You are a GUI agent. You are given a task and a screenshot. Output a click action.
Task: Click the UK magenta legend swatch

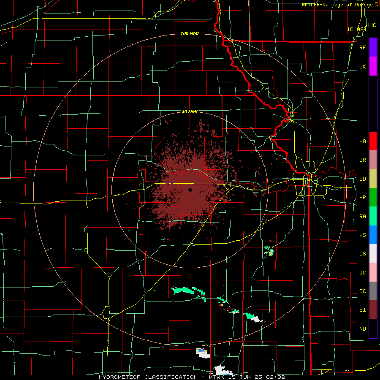click(373, 66)
